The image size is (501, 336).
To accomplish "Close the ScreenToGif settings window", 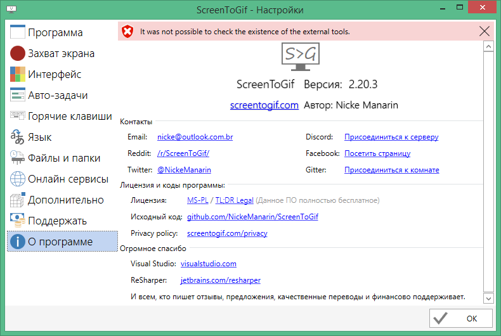I will click(x=483, y=7).
